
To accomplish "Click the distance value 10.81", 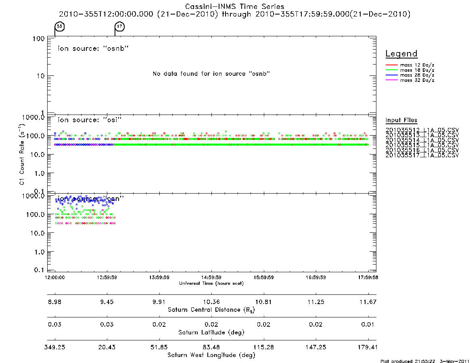I will click(x=263, y=302).
